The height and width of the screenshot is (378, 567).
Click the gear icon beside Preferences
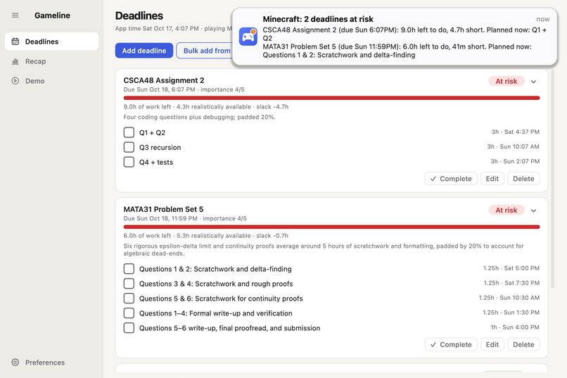tap(15, 363)
